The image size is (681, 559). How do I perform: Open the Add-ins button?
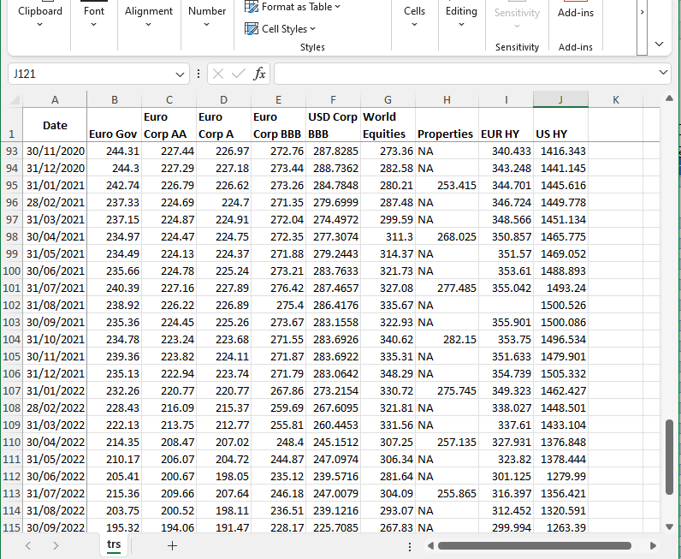(x=576, y=13)
